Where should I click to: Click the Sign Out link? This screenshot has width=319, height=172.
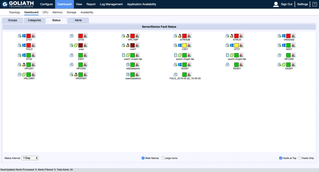[287, 4]
